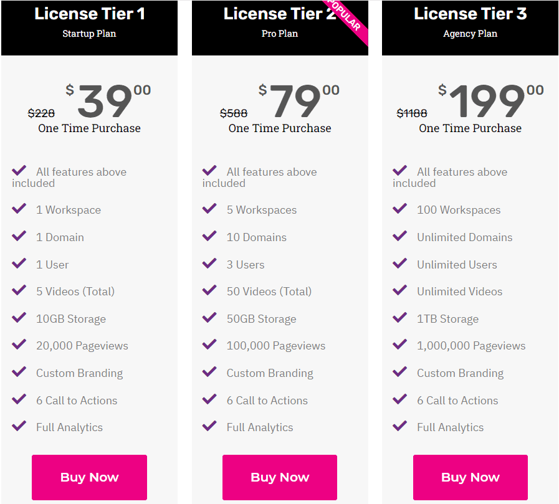Click the checkmark next to Custom Branding in Tier 2
The image size is (559, 504).
click(209, 373)
